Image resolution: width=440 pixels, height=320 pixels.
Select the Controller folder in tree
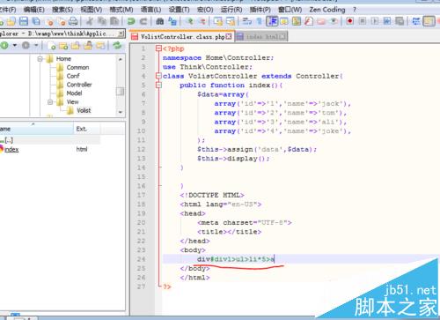pyautogui.click(x=79, y=85)
